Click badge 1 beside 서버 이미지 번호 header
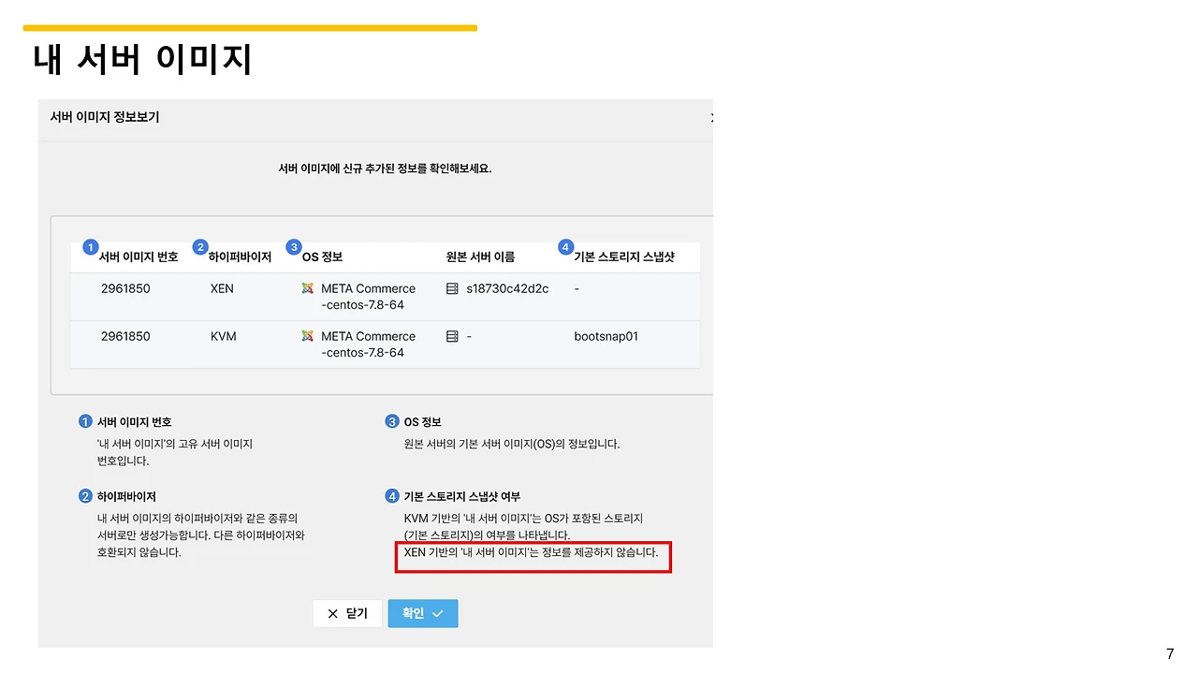The width and height of the screenshot is (1198, 674). [x=90, y=247]
